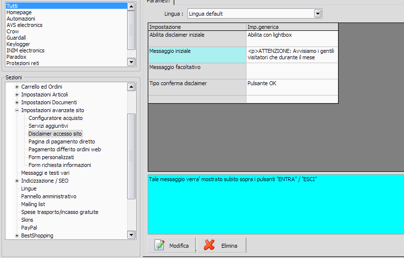Screen dimensions: 404x258
Task: Click the Imp.generica column header
Action: coord(292,27)
